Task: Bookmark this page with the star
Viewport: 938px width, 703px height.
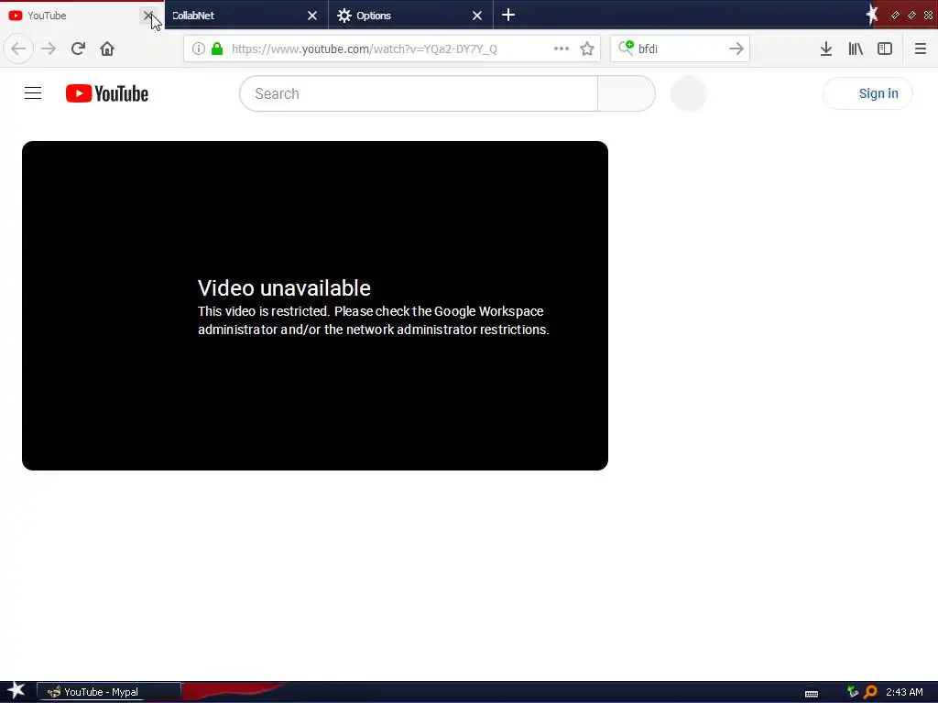Action: (587, 49)
